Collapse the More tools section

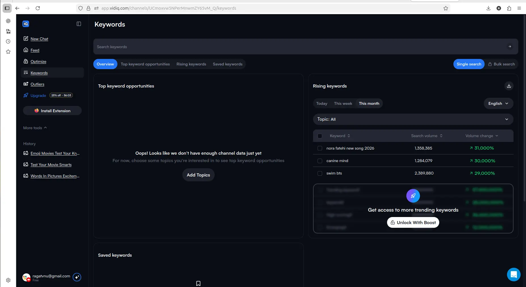pos(35,128)
